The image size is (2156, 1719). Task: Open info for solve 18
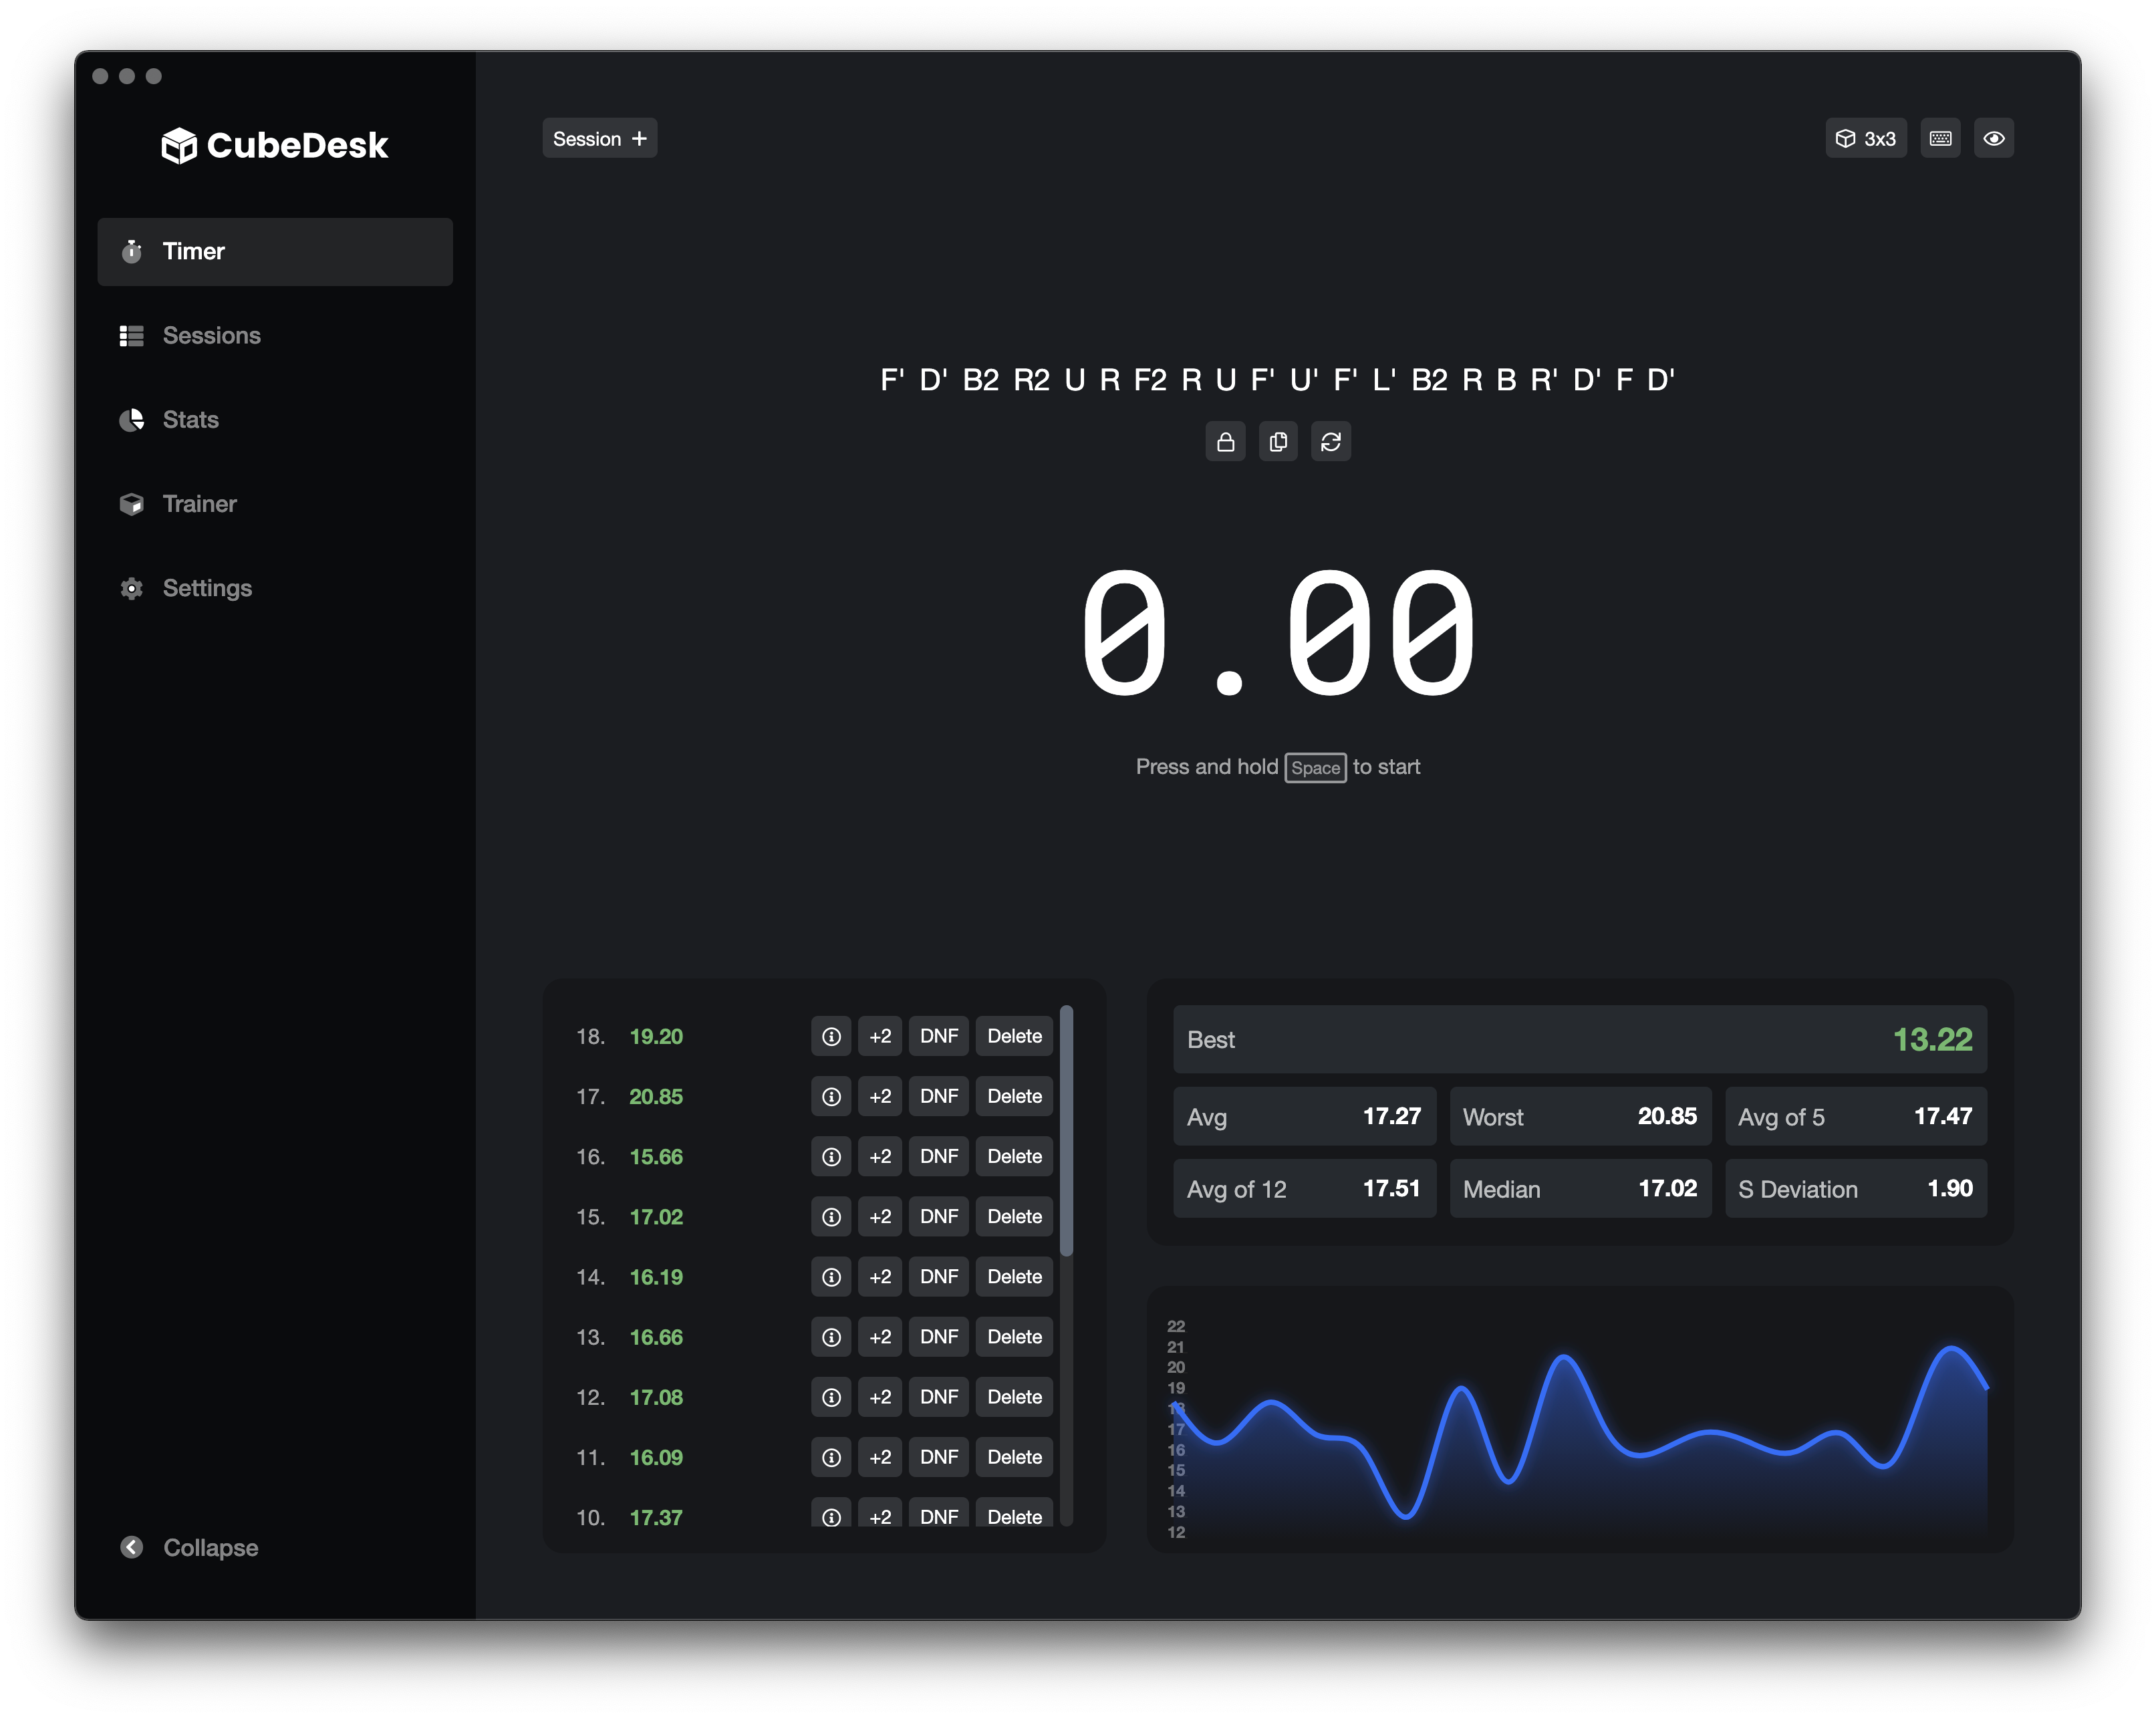[x=831, y=1037]
